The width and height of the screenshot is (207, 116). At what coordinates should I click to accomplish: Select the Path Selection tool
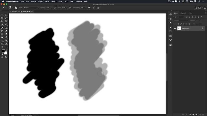6,41
